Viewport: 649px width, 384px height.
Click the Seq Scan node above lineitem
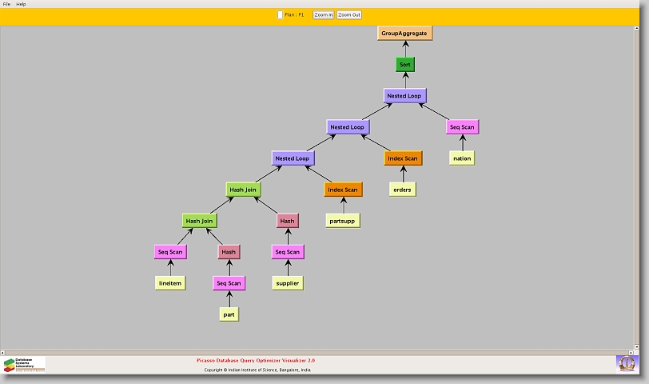169,252
